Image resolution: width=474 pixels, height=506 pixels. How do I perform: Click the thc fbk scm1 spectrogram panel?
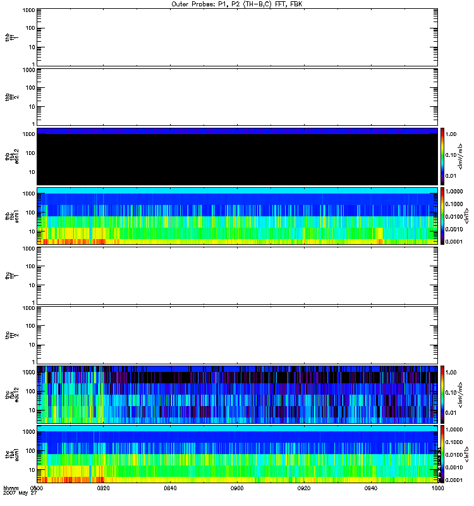(237, 454)
